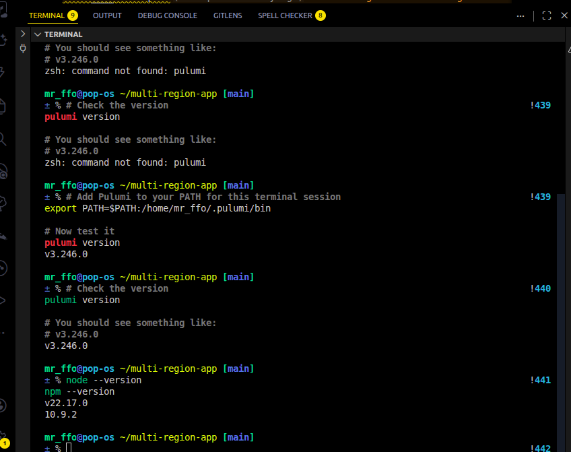Click the '!439' beside the Add Pulumi comment
571x452 pixels.
tap(541, 197)
